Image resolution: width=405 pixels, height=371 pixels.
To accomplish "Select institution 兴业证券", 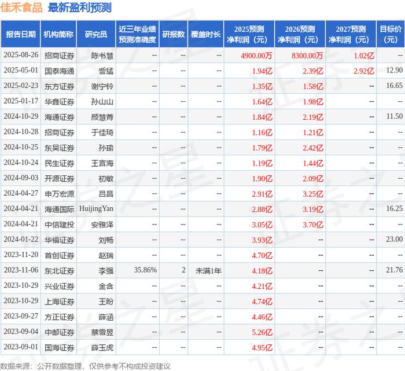I will pyautogui.click(x=60, y=286).
